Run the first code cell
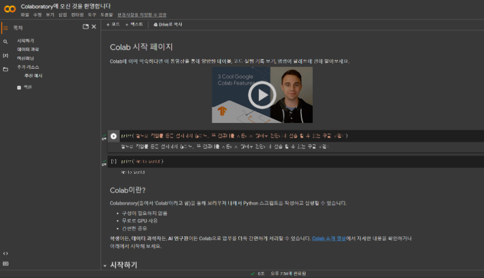This screenshot has height=278, width=484. (x=114, y=136)
